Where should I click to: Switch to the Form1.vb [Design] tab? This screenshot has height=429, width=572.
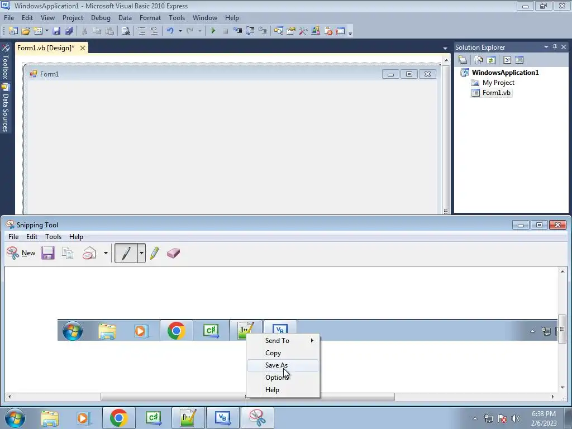(46, 48)
